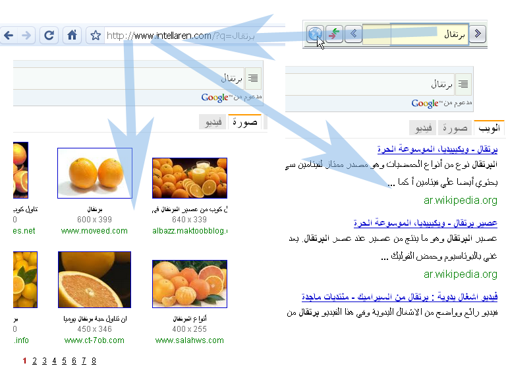Click the 640 x 339 image size text
The image size is (506, 380).
[x=190, y=220]
